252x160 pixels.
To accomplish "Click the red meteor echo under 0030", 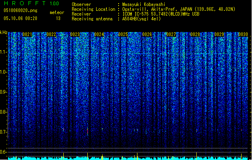I will (x=242, y=130).
